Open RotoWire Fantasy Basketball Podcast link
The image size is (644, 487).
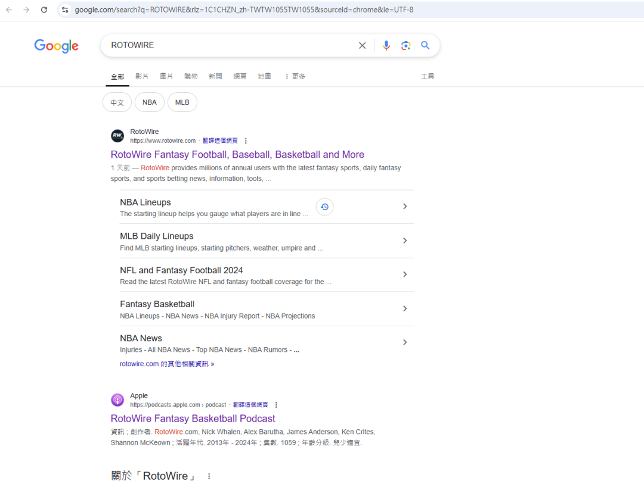point(193,419)
